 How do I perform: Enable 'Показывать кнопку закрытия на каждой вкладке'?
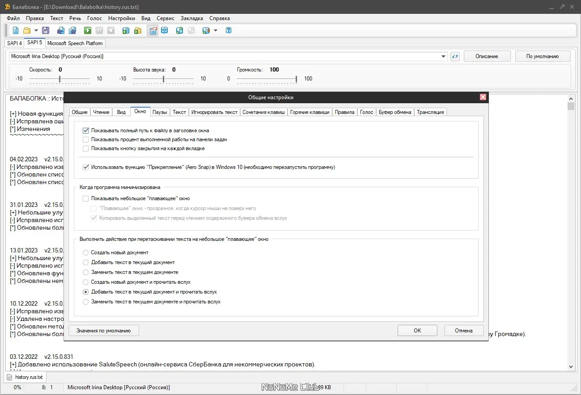click(85, 148)
